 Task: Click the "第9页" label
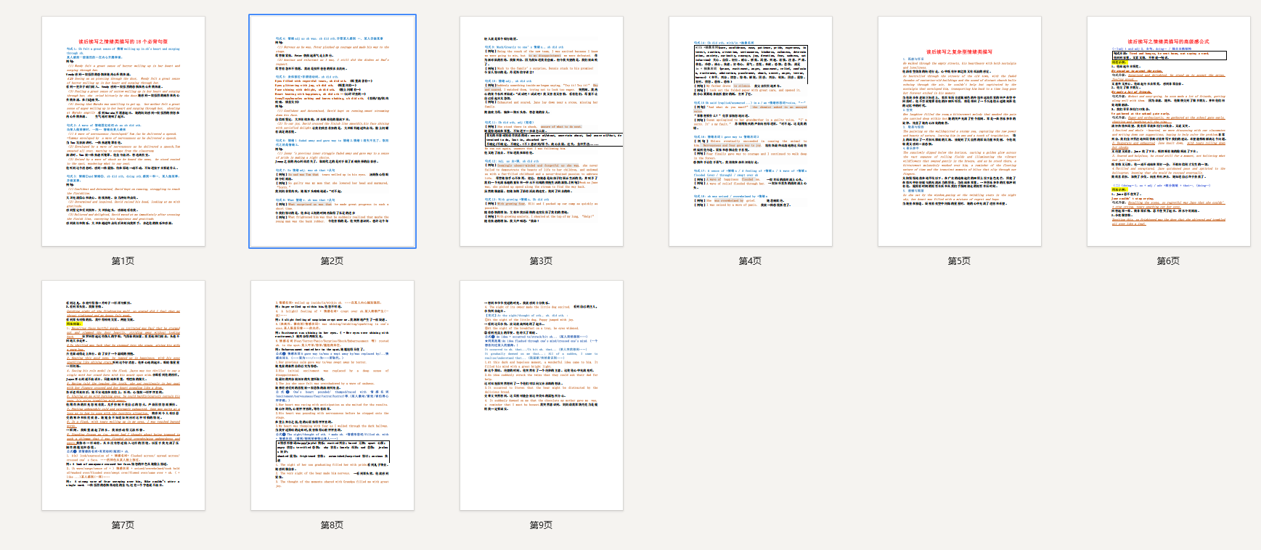pyautogui.click(x=542, y=525)
